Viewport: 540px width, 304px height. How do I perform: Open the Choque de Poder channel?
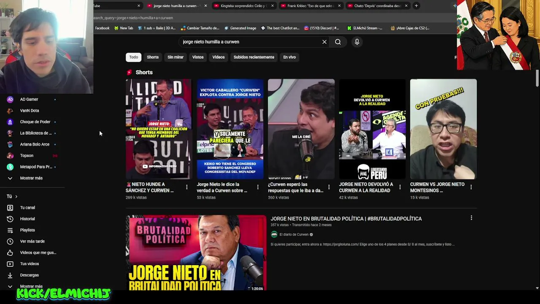pos(35,122)
